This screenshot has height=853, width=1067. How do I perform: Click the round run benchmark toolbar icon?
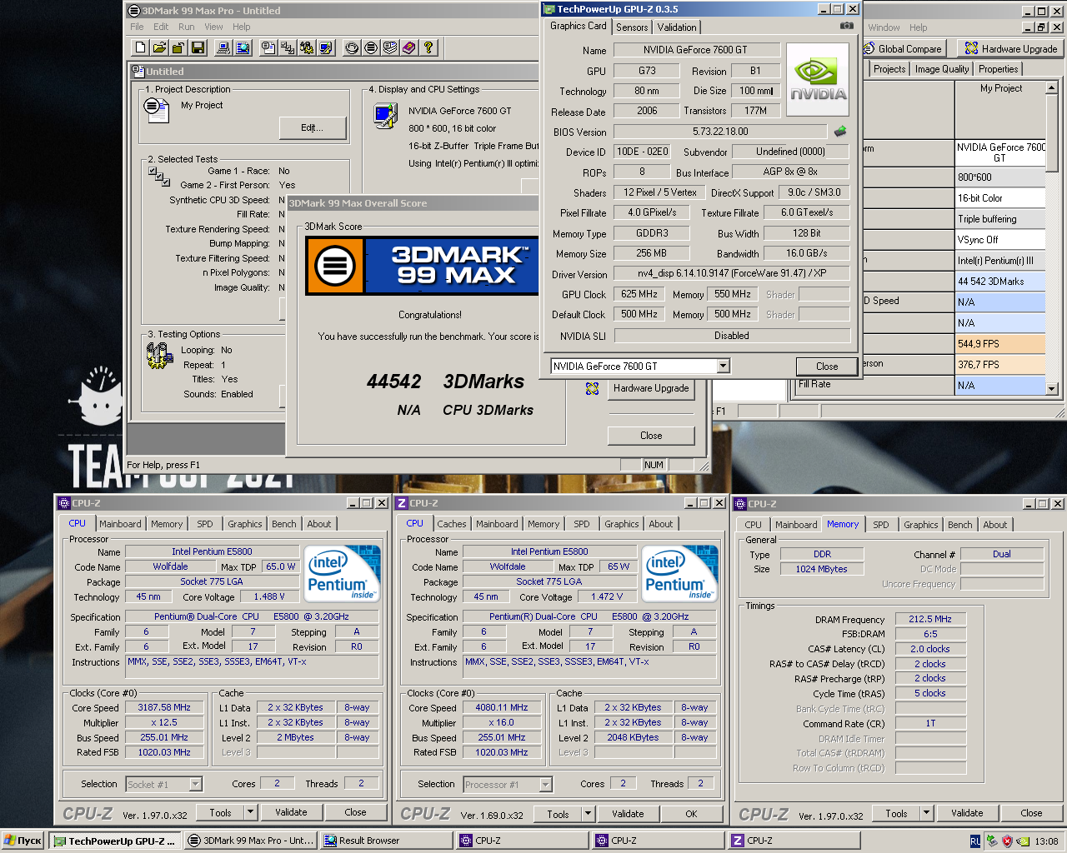click(x=352, y=48)
